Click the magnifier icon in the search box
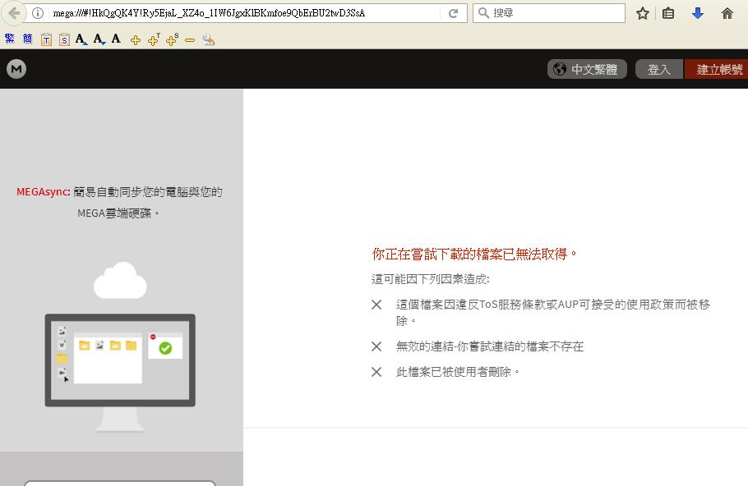The width and height of the screenshot is (748, 486). pyautogui.click(x=483, y=13)
